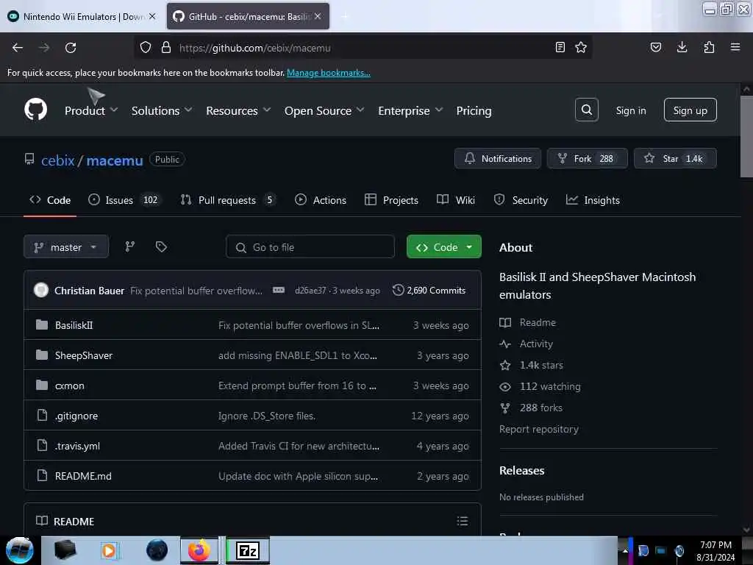Expand the Open Source menu
The image size is (753, 565).
coord(324,110)
